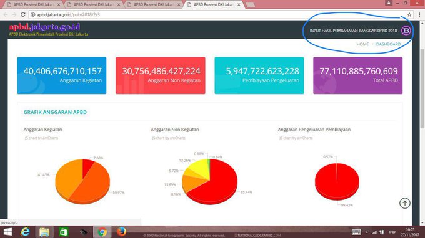Viewport: 425px width, 238px height.
Task: Switch to the first APBD Provinsi tab
Action: click(34, 4)
